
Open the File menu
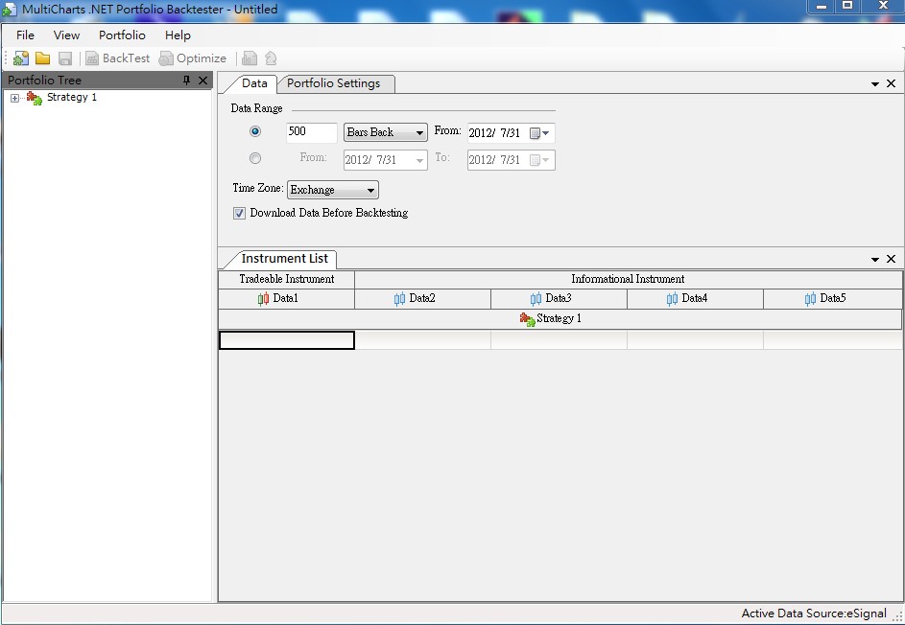pos(25,35)
